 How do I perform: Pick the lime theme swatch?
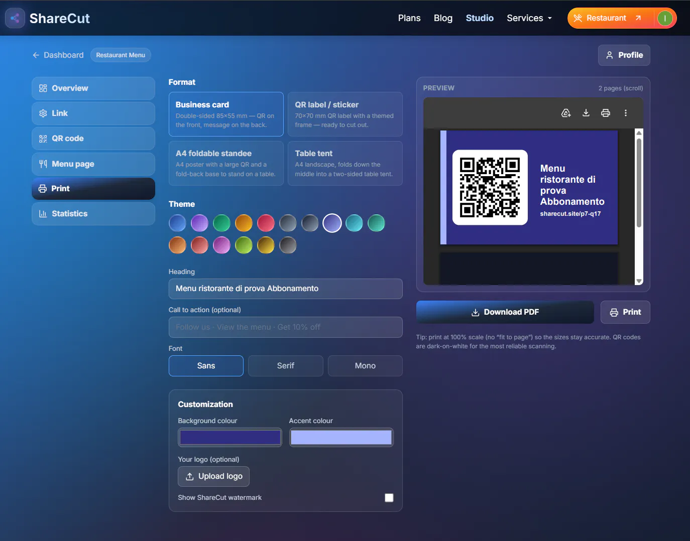[244, 245]
